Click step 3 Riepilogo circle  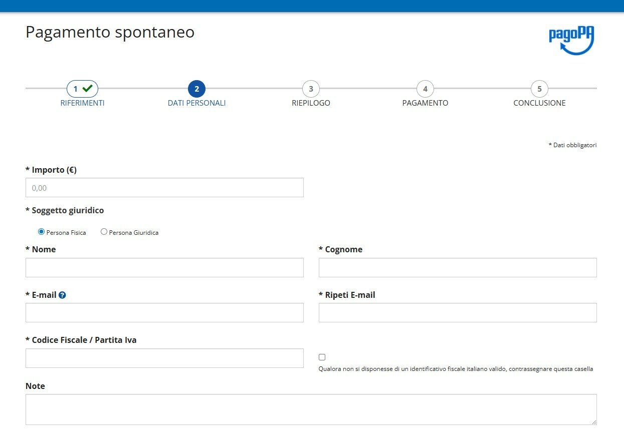311,89
